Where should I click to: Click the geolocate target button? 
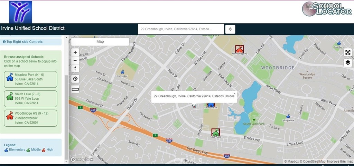tap(75, 79)
